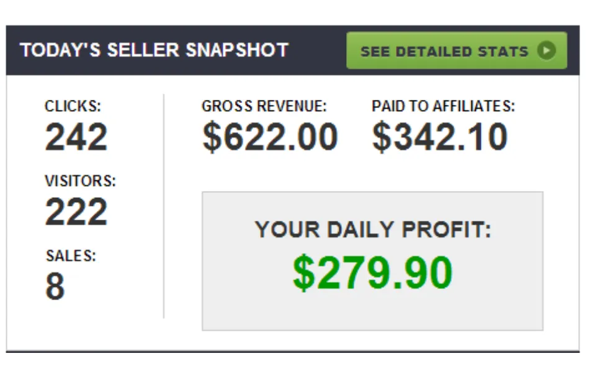Click the Sales label

[71, 256]
